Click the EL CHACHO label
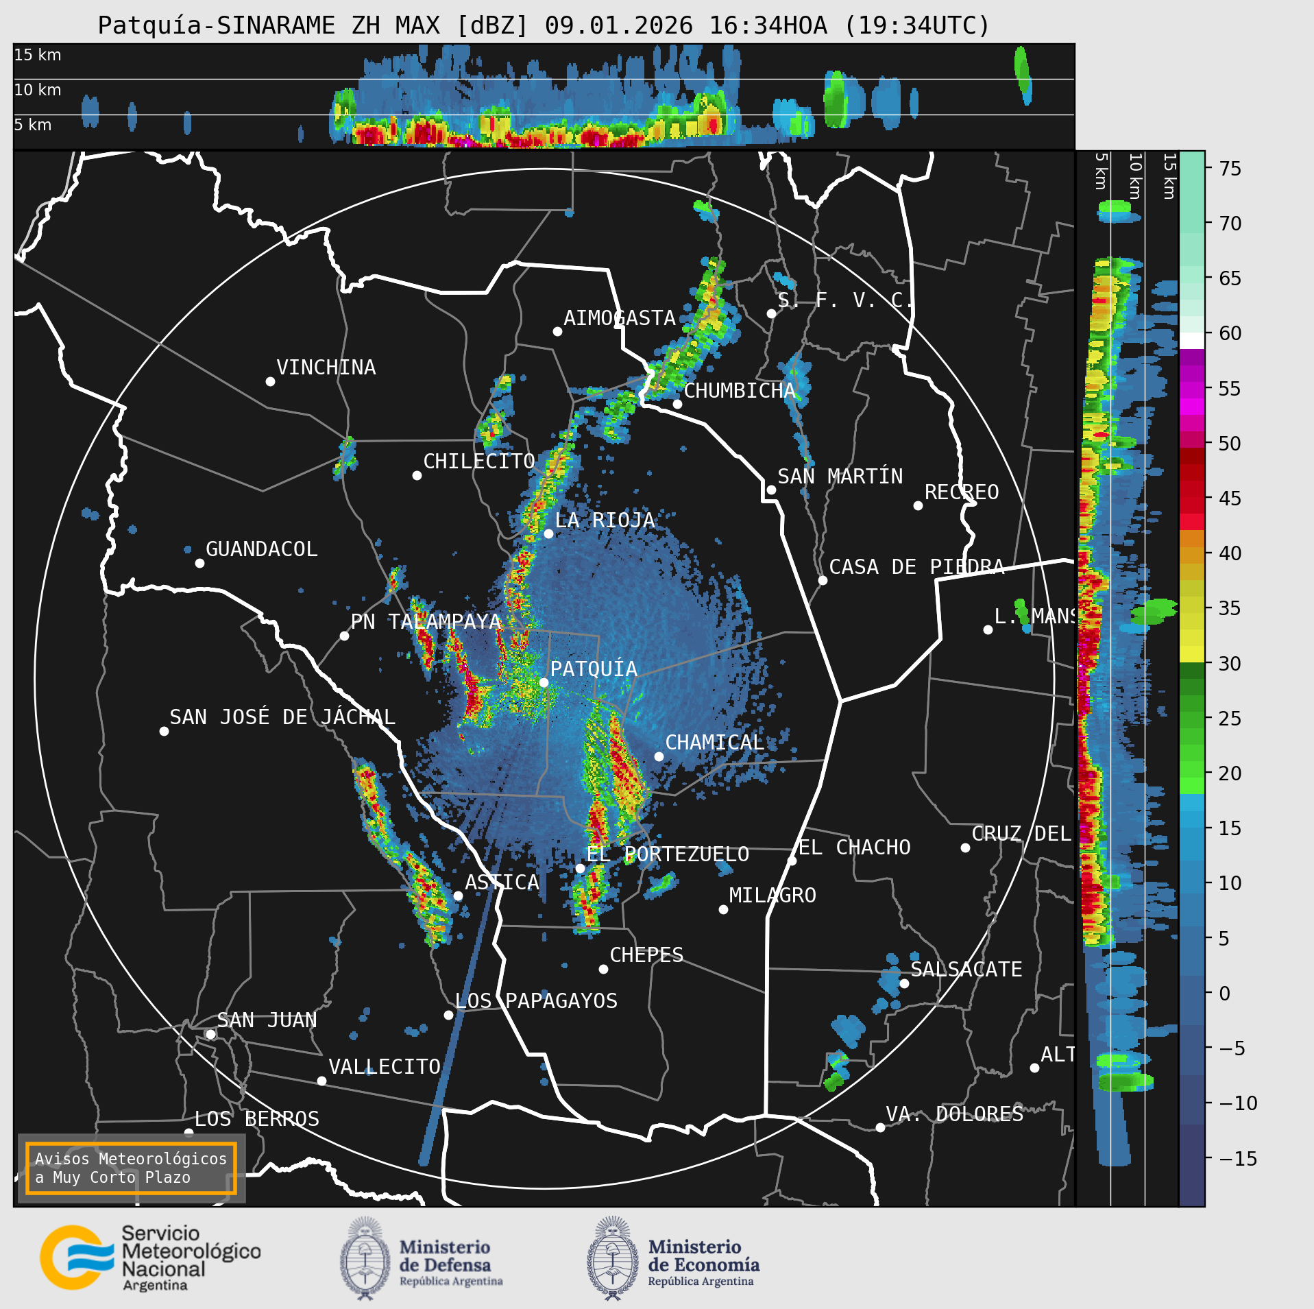 point(855,848)
